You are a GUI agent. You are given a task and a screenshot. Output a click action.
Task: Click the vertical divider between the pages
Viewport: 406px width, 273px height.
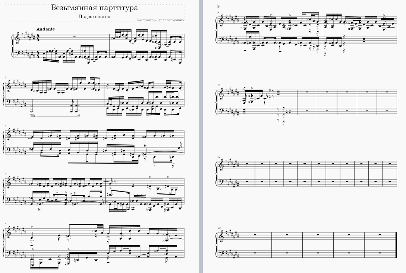tap(201, 136)
